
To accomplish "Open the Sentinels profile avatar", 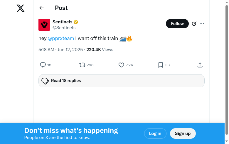I will click(44, 25).
